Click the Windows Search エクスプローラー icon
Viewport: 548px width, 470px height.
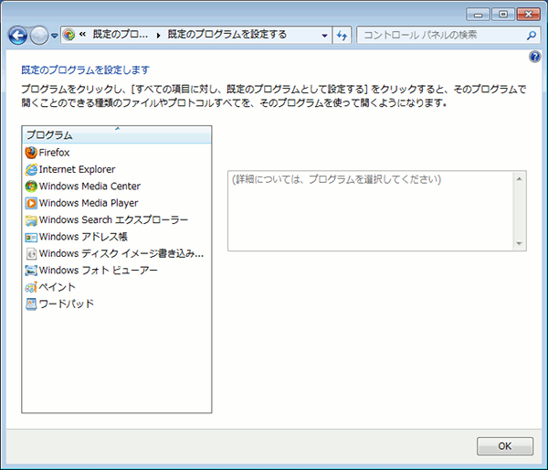[x=31, y=220]
